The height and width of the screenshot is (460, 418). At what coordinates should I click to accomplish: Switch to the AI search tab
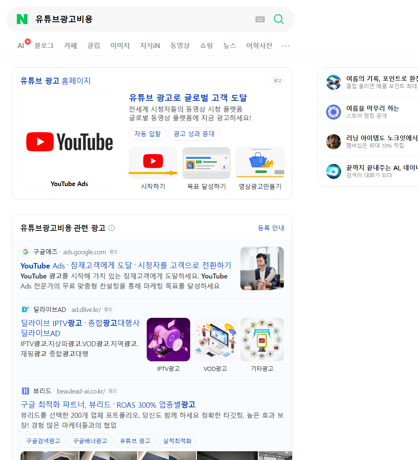pyautogui.click(x=21, y=46)
